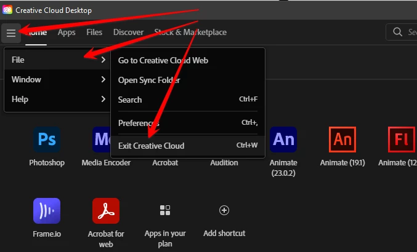The image size is (417, 252).
Task: Click the Photoshop label text
Action: click(47, 163)
